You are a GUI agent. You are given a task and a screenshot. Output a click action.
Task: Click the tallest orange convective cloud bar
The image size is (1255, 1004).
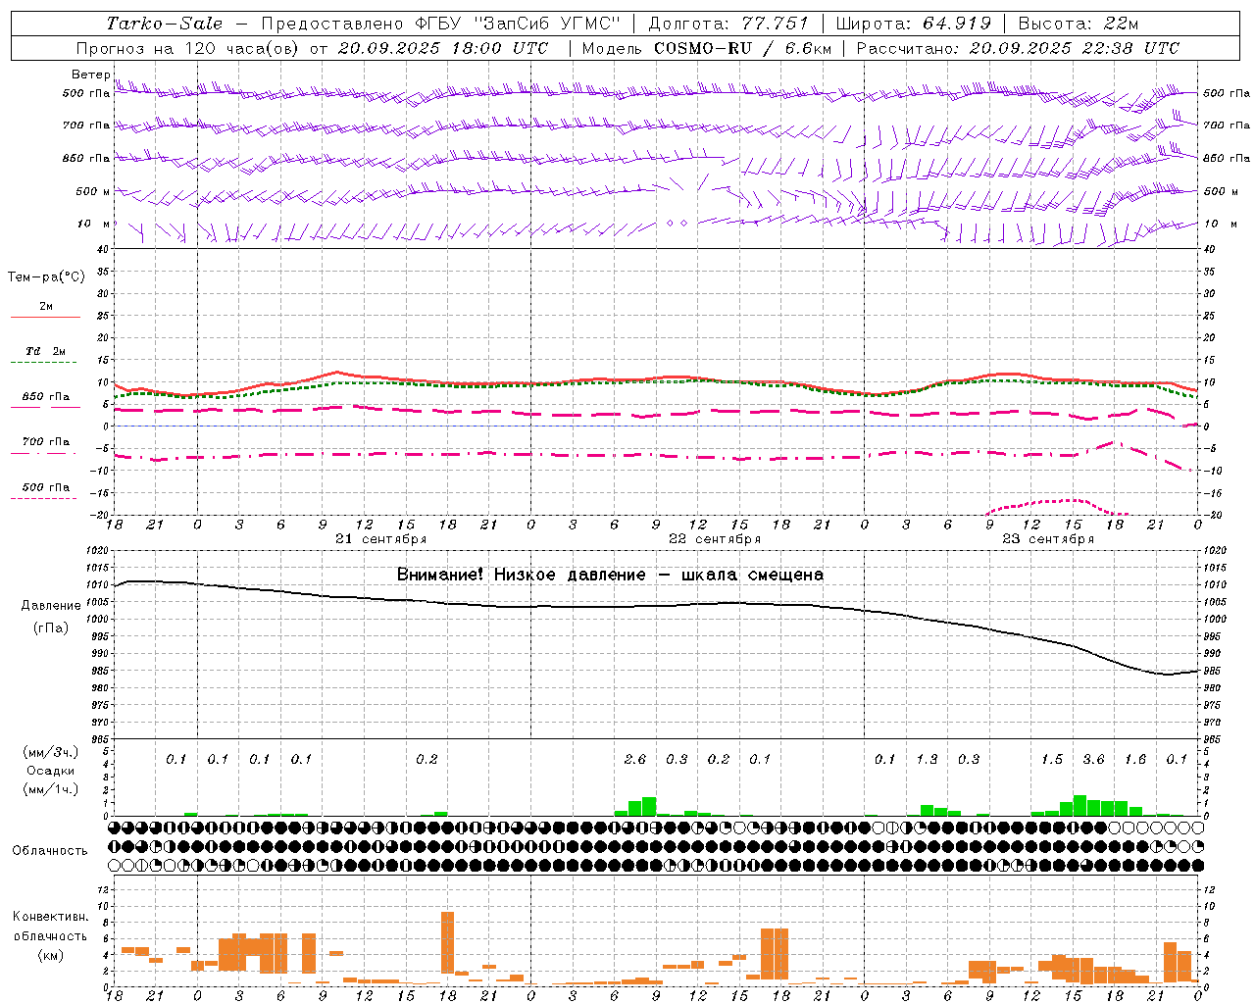click(448, 943)
